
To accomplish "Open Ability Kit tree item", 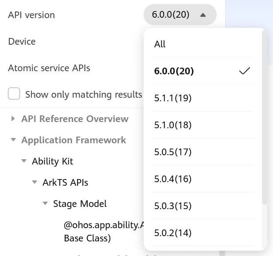I will point(52,161).
